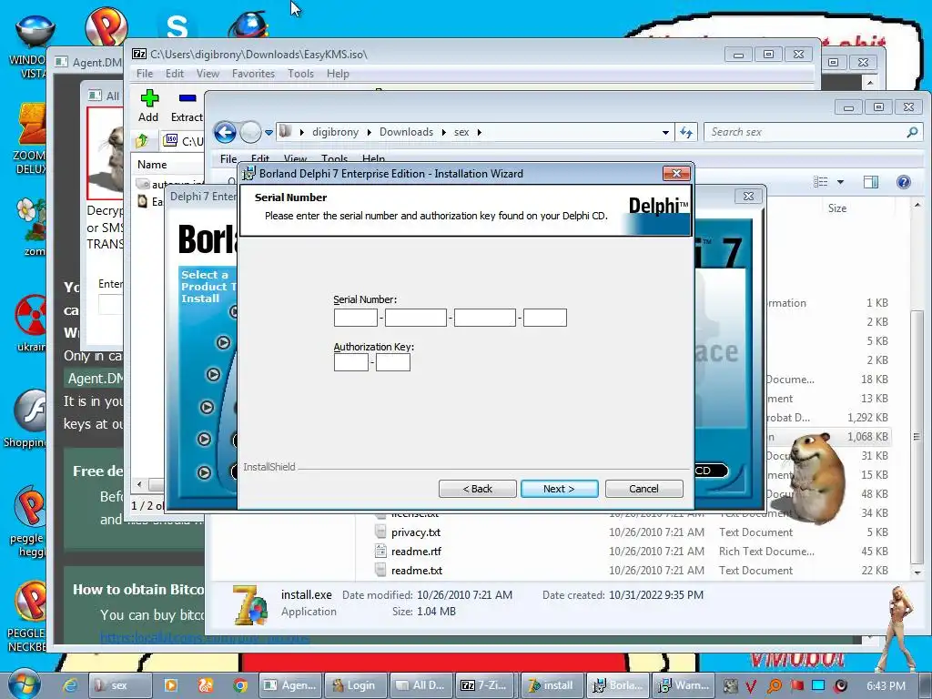Open the Explorer views icon

(x=821, y=182)
